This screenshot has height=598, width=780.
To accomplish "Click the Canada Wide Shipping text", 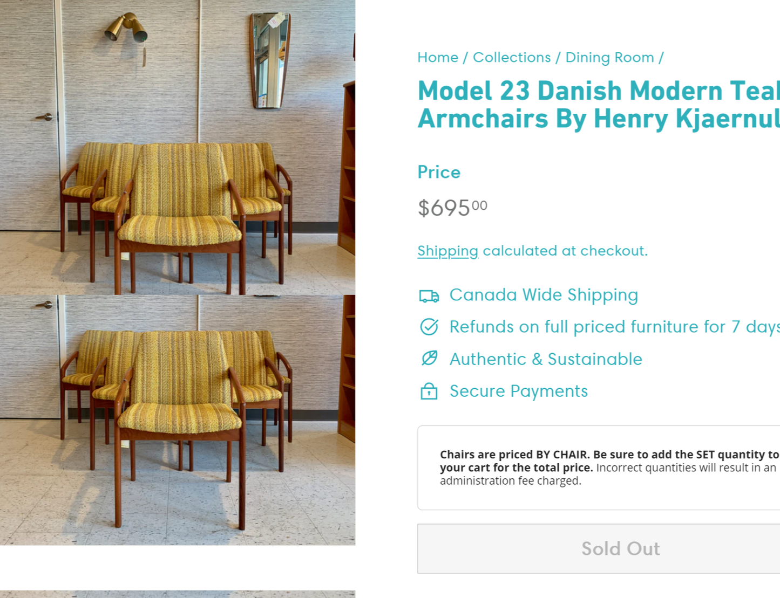I will pos(544,295).
